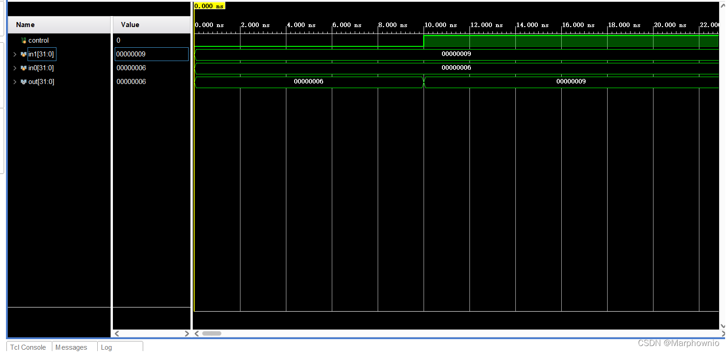Click value column scroll right arrow

(x=187, y=334)
